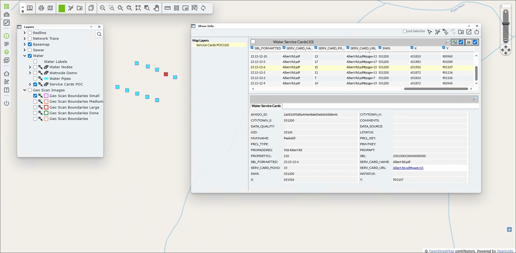Select Service Cards POC(10) in Map Layers

213,45
